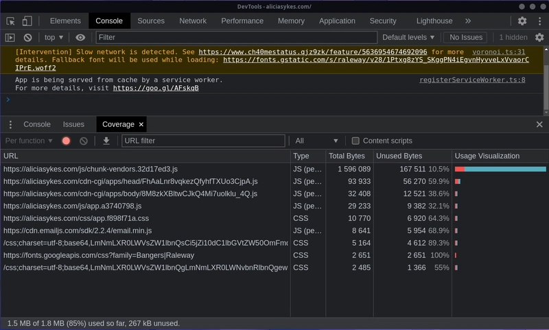Image resolution: width=549 pixels, height=330 pixels.
Task: Select the chunk-vendors.32d17ed3.js row
Action: click(x=274, y=169)
